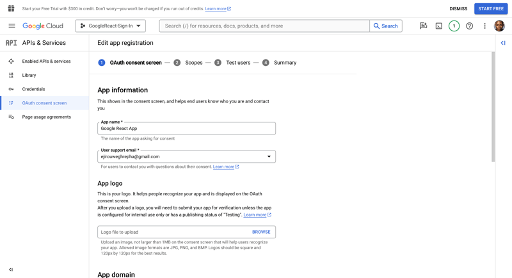Click 'The name of the app asking for consent'
Screen dimensions: 512x278
click(138, 138)
